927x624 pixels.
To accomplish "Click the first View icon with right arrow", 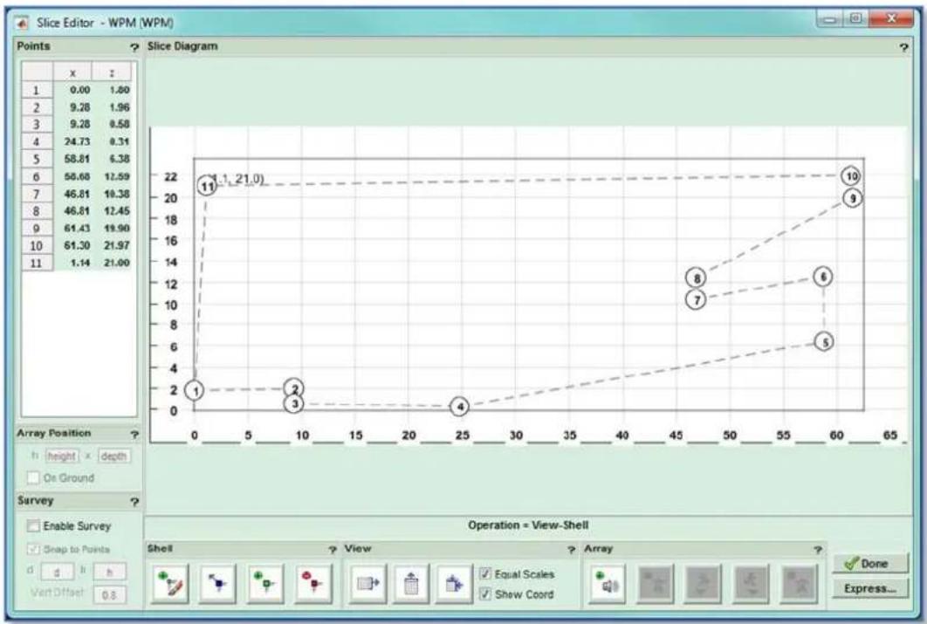I will 367,584.
